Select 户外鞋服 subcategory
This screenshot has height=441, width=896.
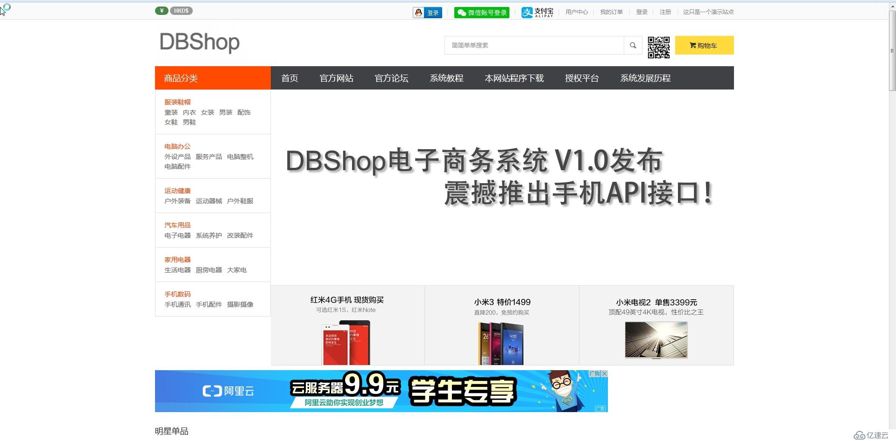tap(240, 201)
